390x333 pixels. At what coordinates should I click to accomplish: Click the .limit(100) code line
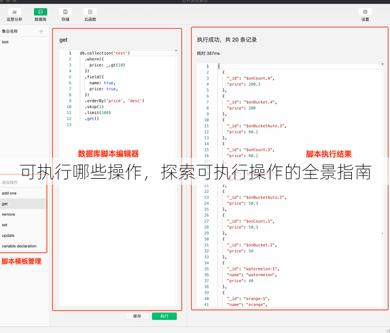[98, 113]
